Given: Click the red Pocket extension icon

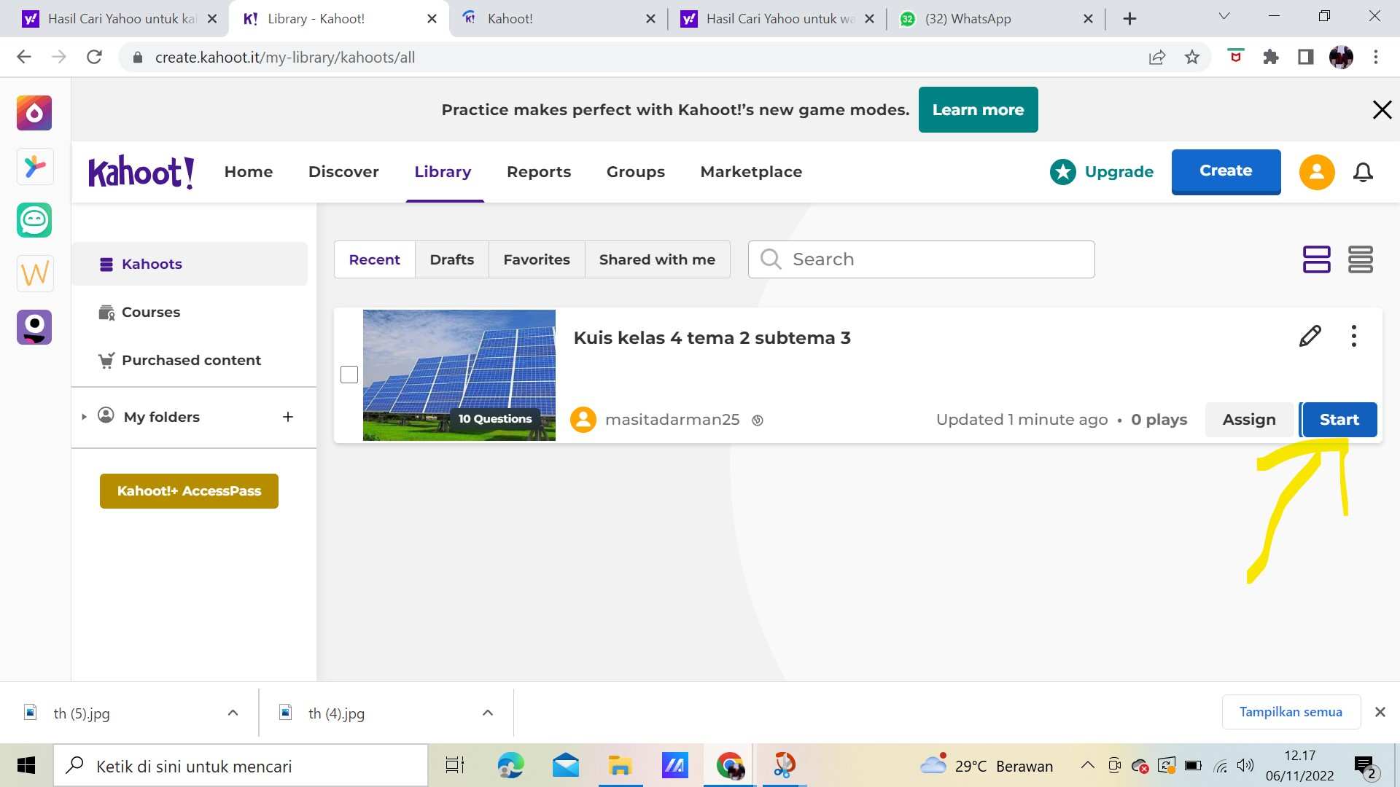Looking at the screenshot, I should [1235, 56].
